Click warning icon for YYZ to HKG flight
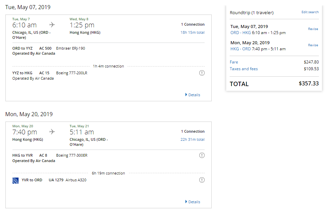The image size is (326, 211). (x=202, y=73)
